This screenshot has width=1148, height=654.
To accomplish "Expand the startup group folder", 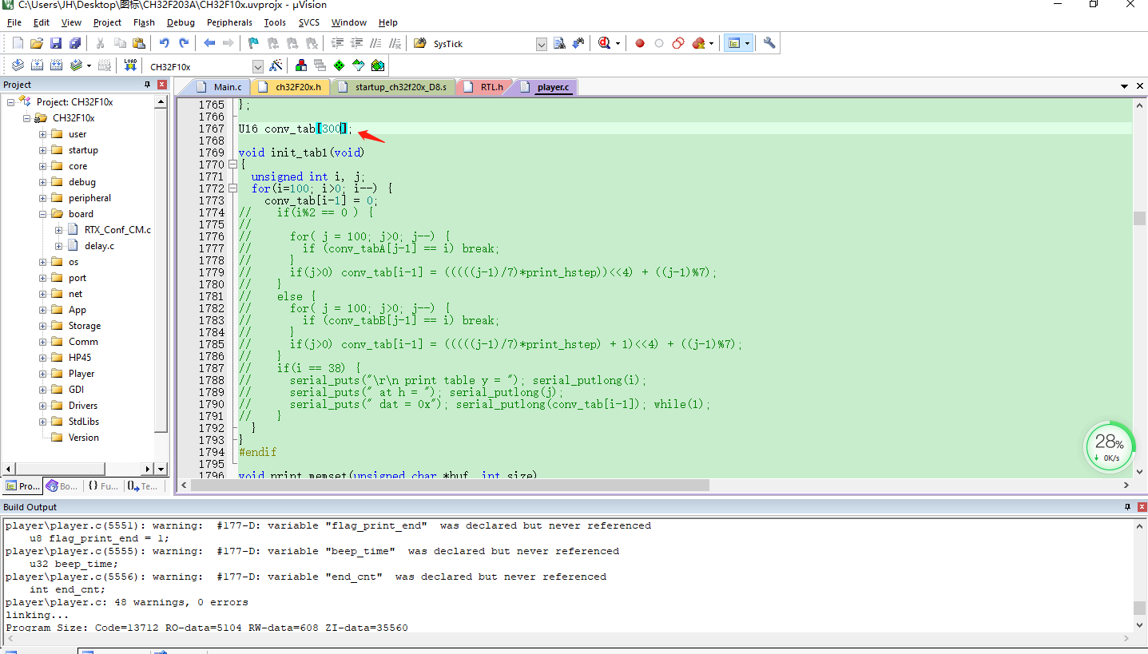I will coord(42,150).
